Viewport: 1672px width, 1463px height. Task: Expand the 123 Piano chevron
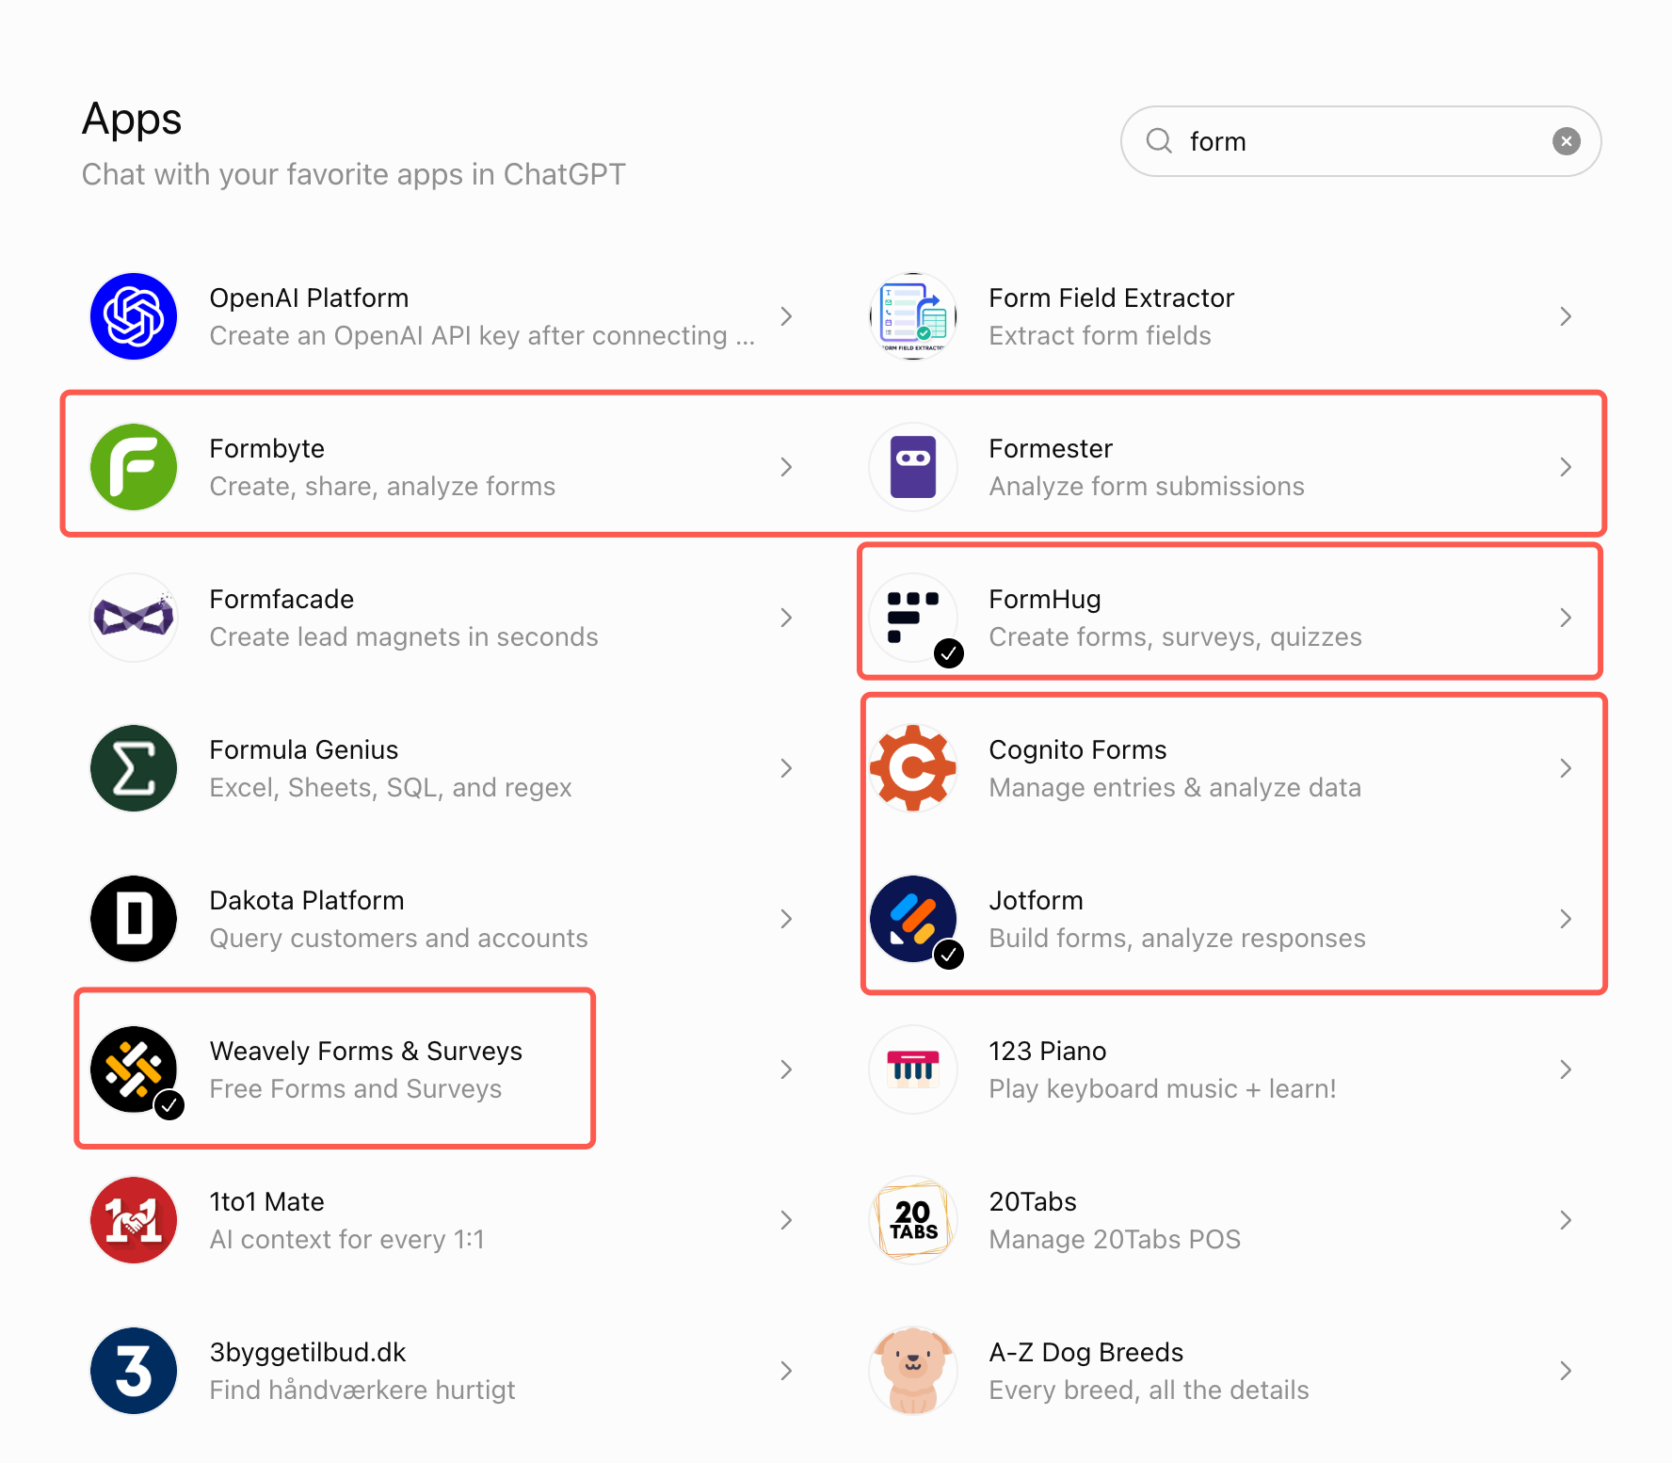[x=1566, y=1069]
